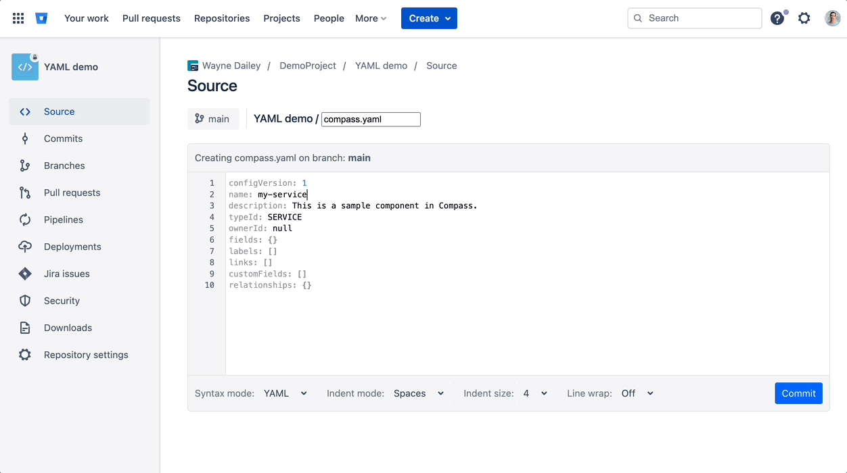Click the Downloads file icon
847x473 pixels.
pyautogui.click(x=25, y=328)
